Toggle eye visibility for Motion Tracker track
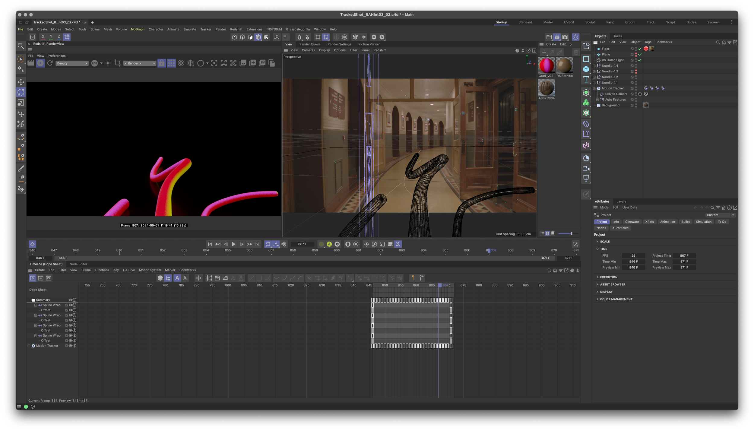Screen dimensions: 754x431 point(70,346)
